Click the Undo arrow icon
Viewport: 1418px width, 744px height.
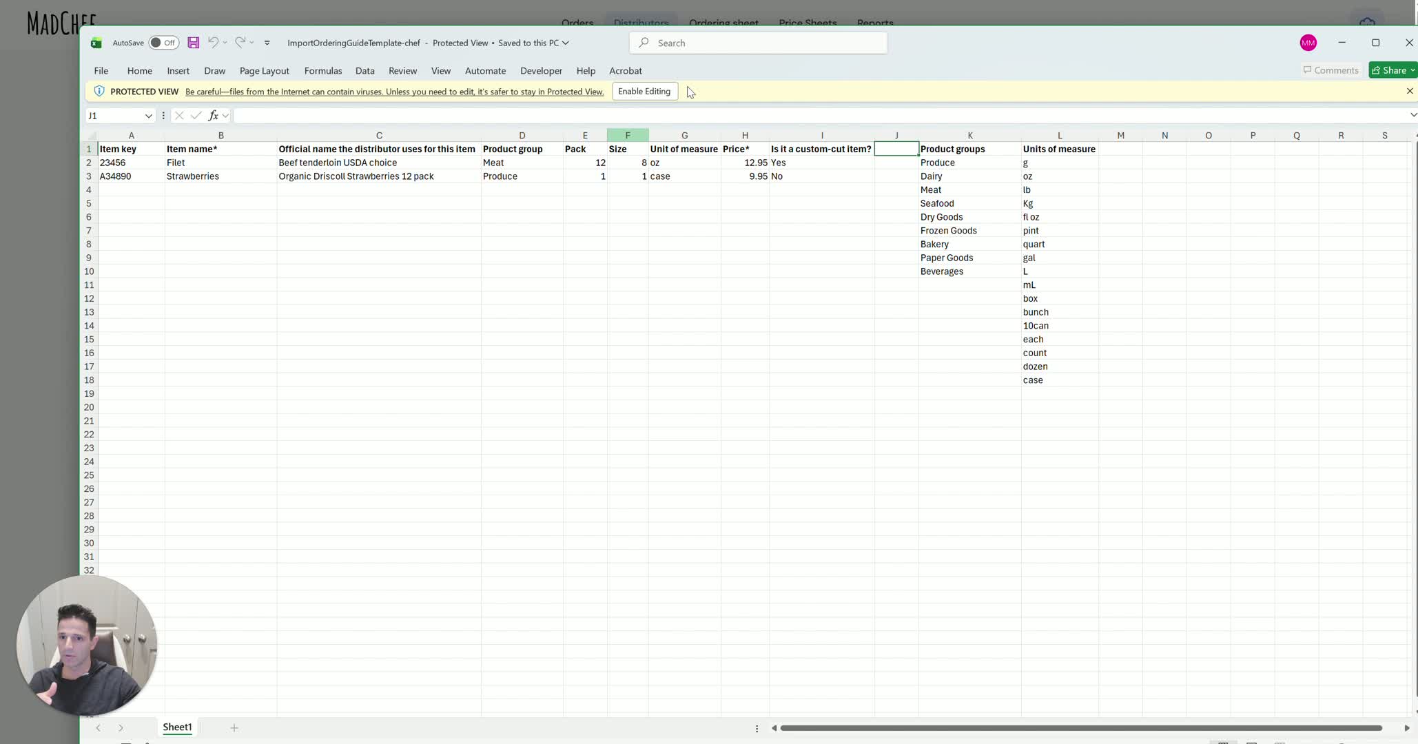click(213, 43)
